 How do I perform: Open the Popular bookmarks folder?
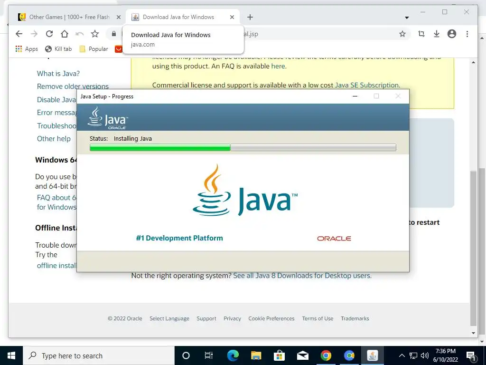[93, 49]
